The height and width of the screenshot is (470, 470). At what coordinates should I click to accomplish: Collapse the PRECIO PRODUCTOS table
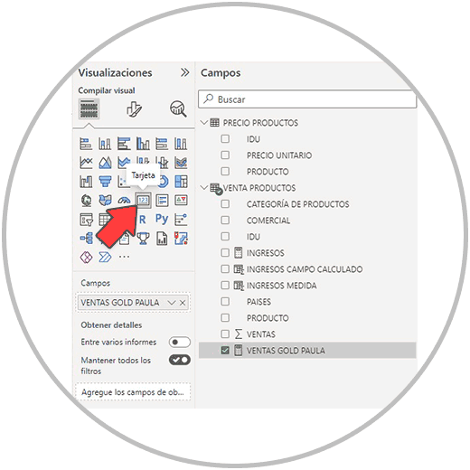204,123
